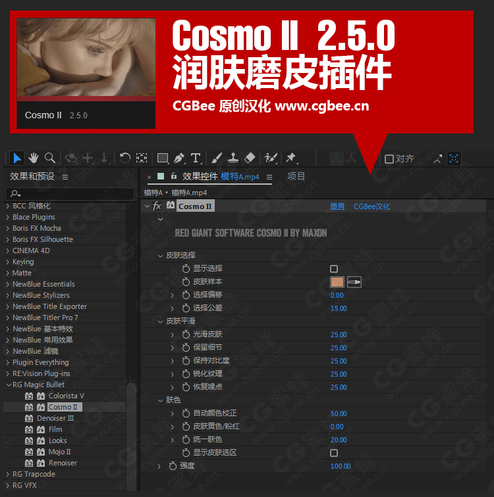Image resolution: width=494 pixels, height=497 pixels.
Task: Click the stopwatch for 强度
Action: click(x=173, y=466)
